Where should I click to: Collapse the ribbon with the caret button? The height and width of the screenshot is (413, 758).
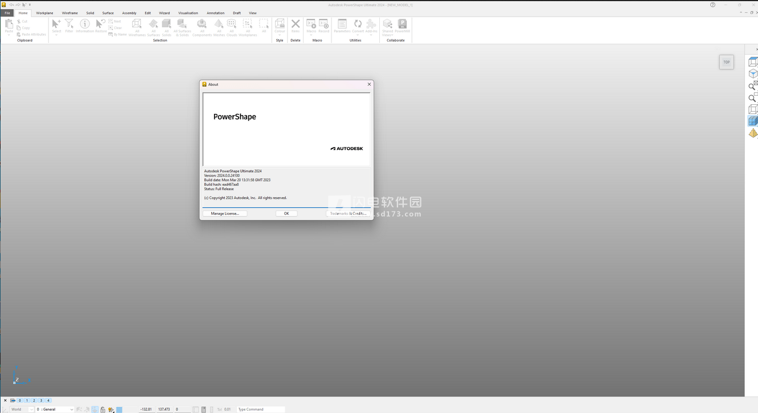pyautogui.click(x=741, y=13)
